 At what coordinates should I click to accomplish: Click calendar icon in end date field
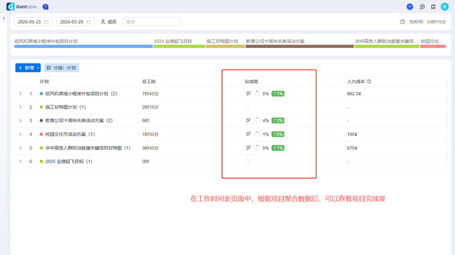pos(89,22)
